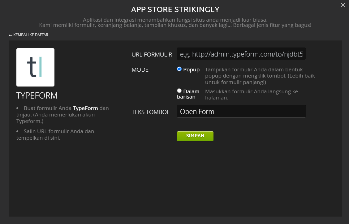The height and width of the screenshot is (224, 349).
Task: Click the Typeform logo icon
Action: click(35, 67)
